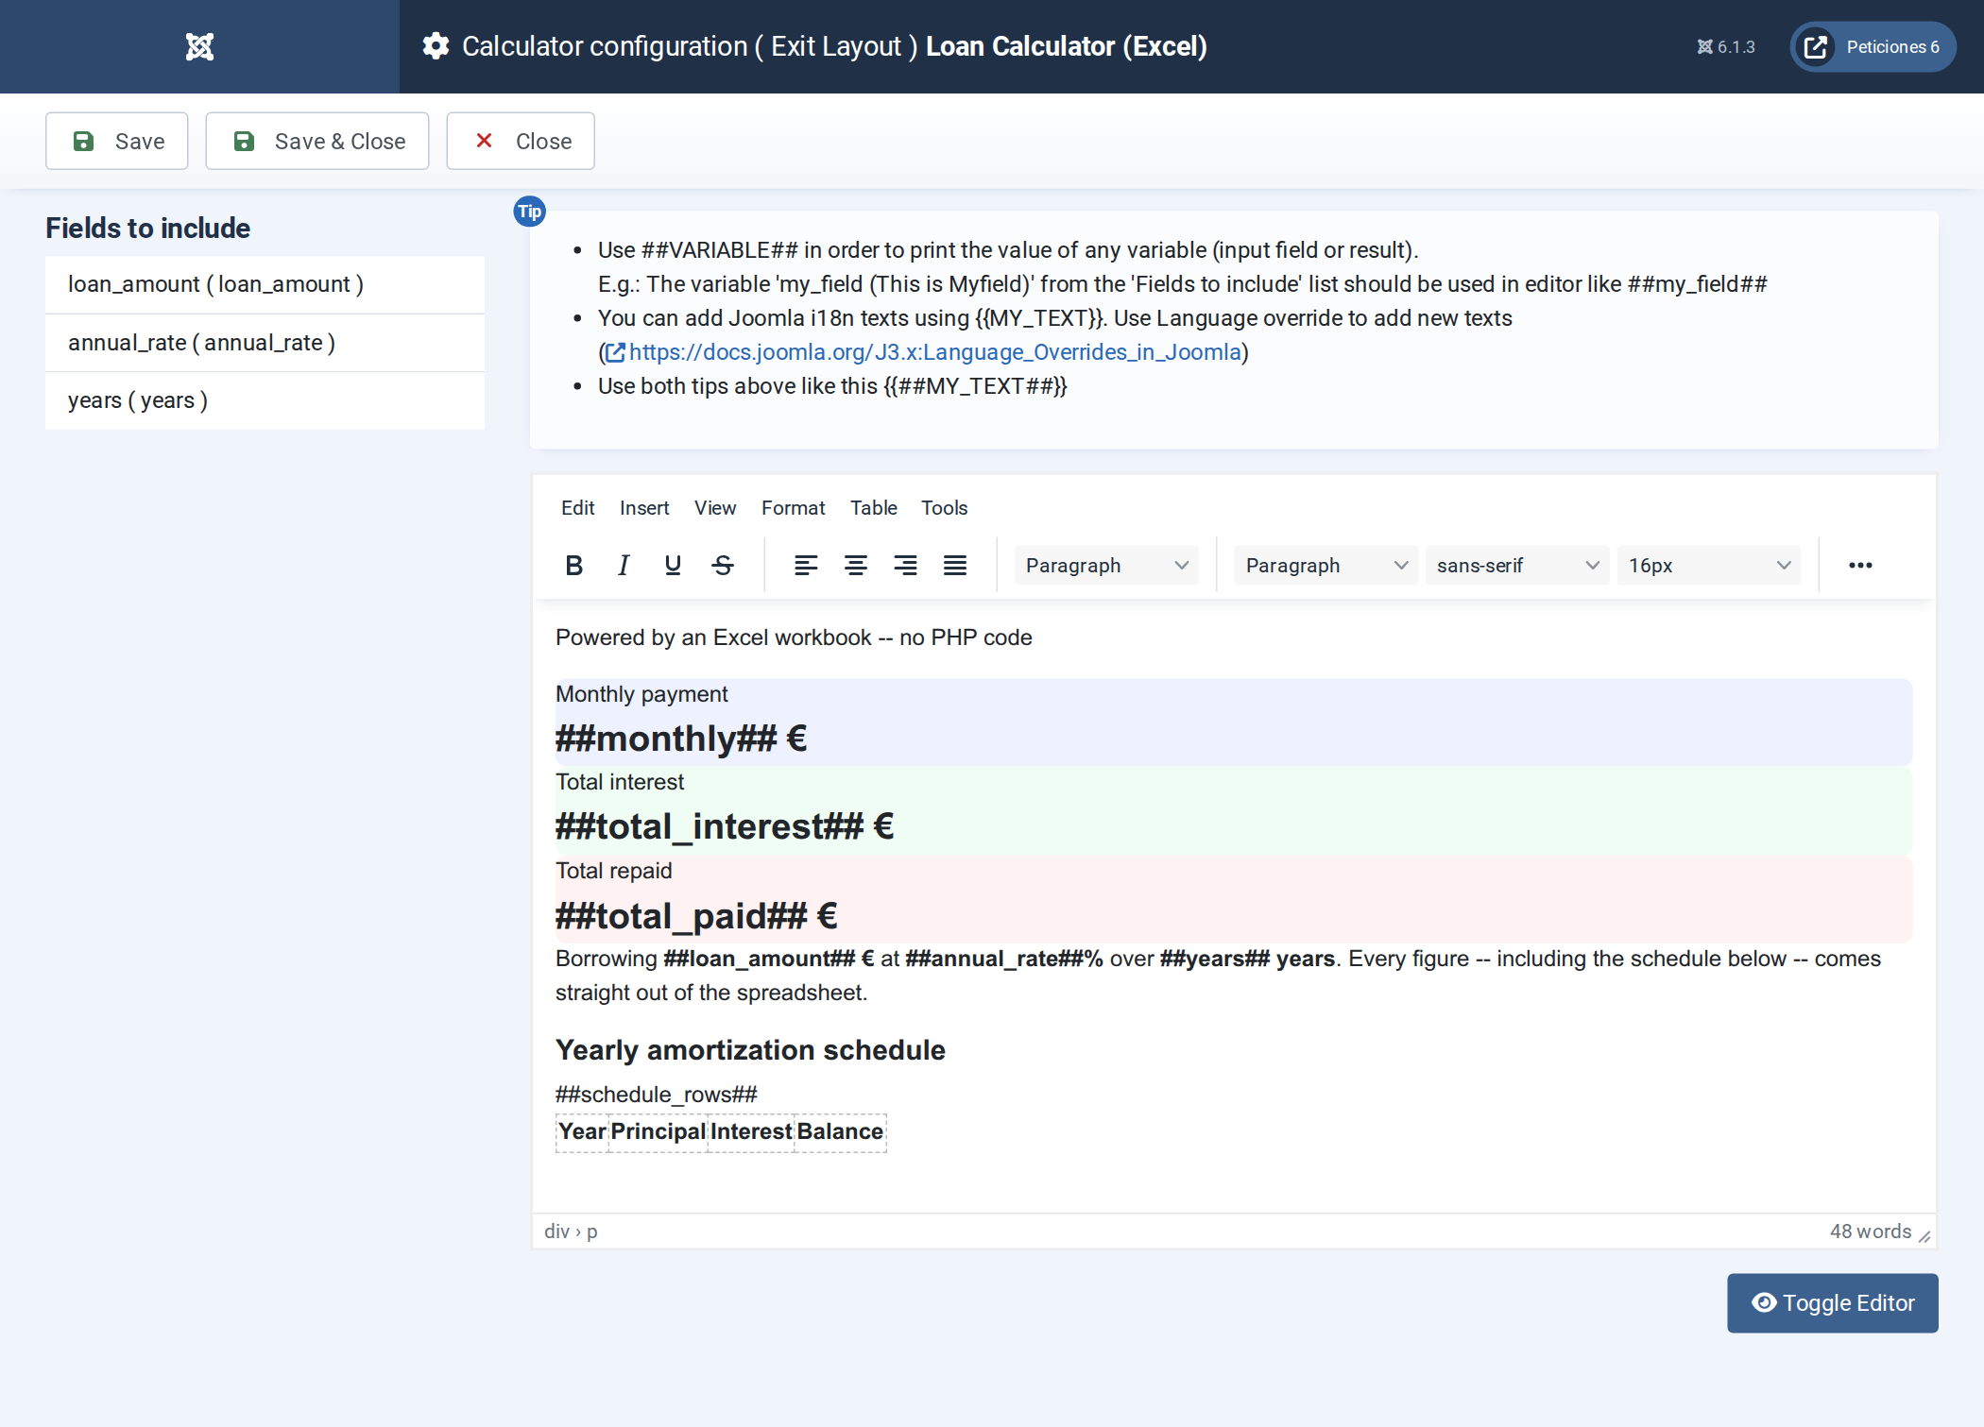
Task: Click the Joomla logo in header
Action: tap(199, 46)
